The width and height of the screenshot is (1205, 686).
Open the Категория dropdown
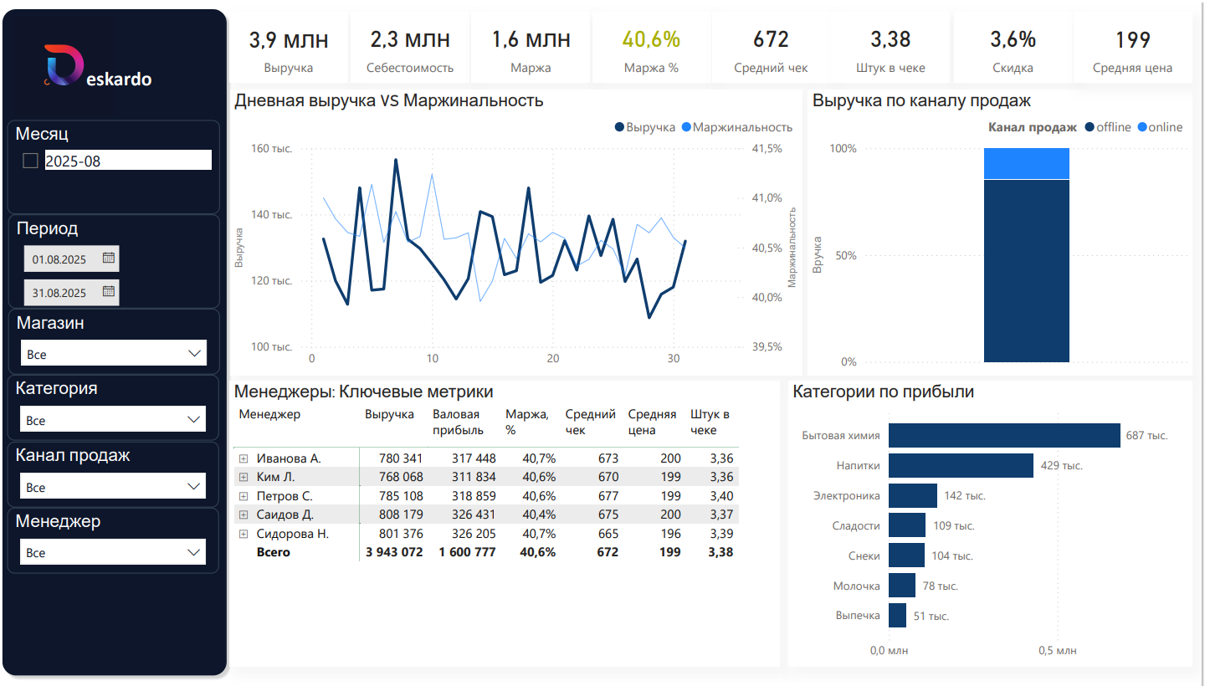coord(113,420)
